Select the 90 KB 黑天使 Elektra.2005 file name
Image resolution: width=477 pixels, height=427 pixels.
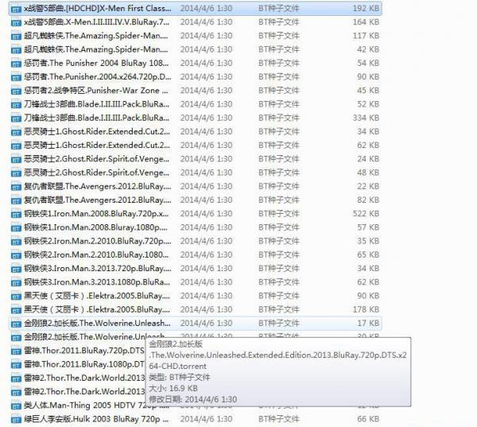point(97,296)
